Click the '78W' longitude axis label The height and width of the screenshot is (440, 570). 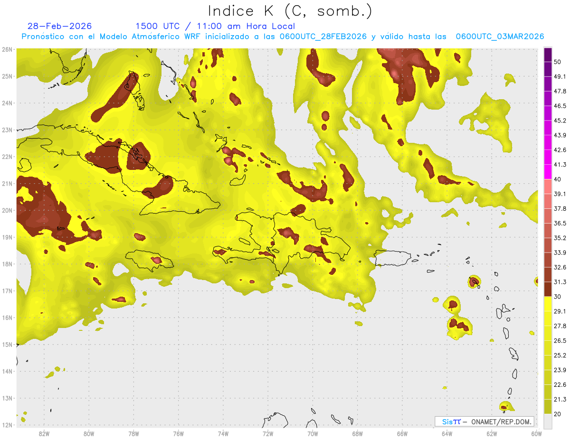click(x=133, y=434)
